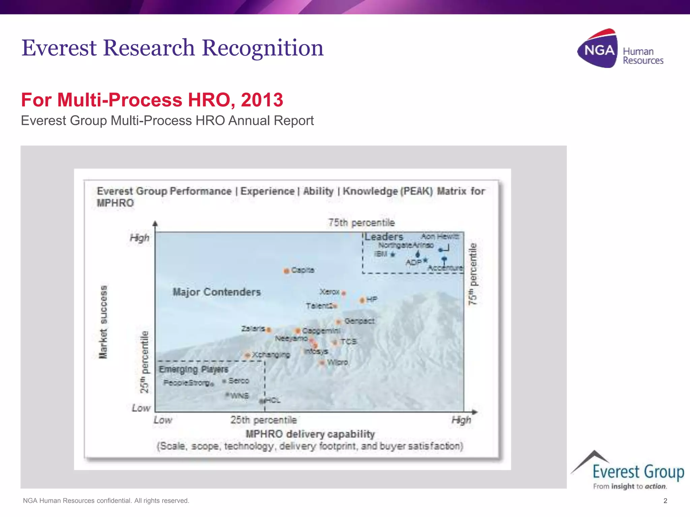Screen dimensions: 690x517
Task: Click the Xchanging orange data point
Action: (248, 355)
